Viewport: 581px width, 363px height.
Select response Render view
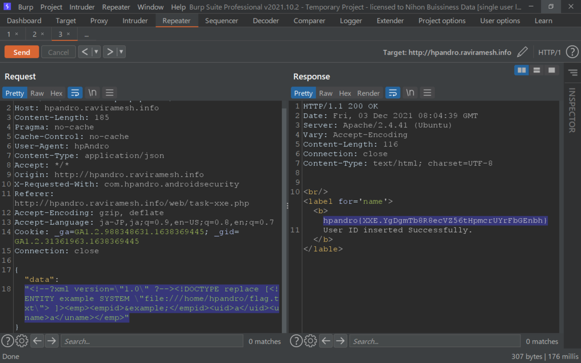[368, 93]
